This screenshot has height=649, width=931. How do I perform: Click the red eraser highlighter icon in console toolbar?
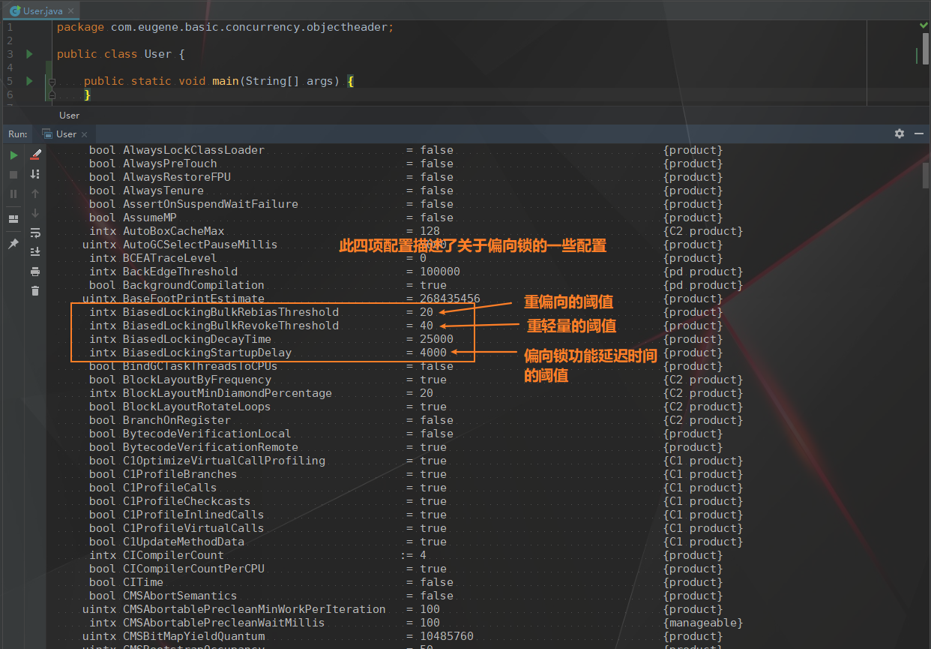[35, 155]
